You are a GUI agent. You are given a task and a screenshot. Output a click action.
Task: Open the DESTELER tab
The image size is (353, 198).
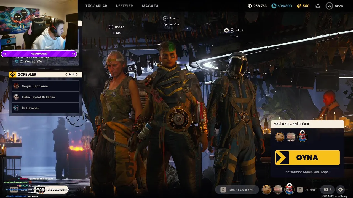click(124, 6)
